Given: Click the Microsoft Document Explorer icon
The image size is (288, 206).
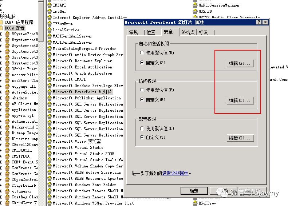Looking at the screenshot, I should pos(50,61).
